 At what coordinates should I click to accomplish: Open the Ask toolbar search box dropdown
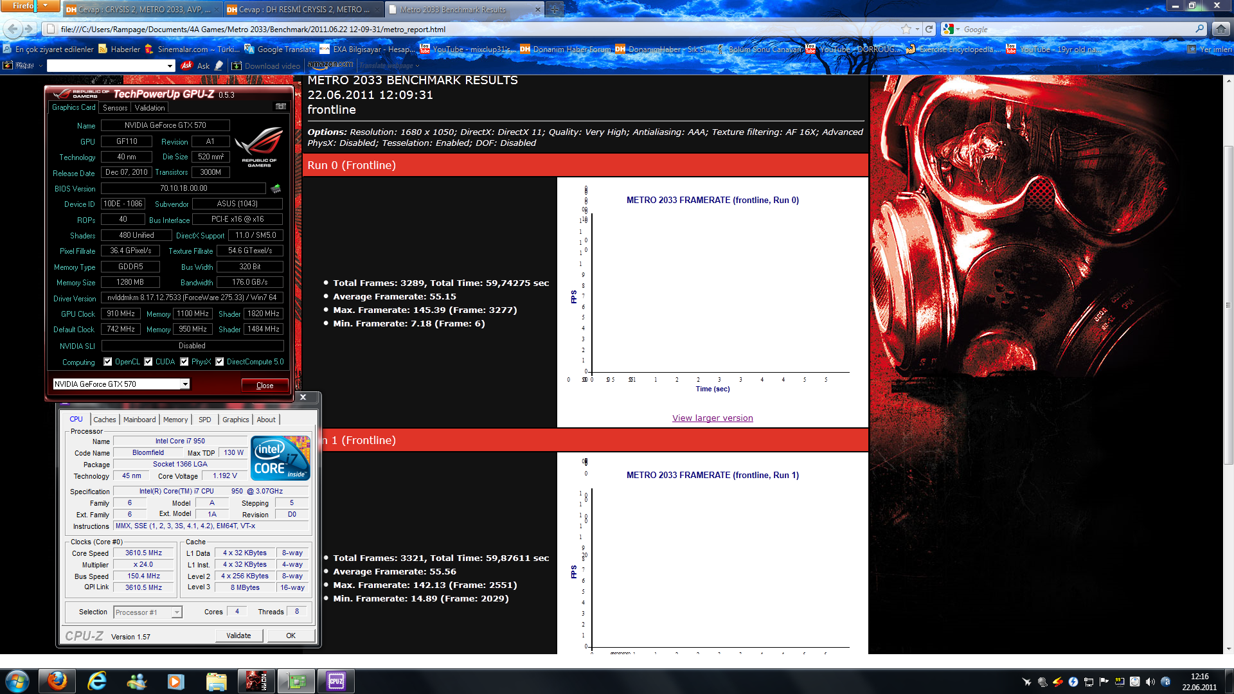click(170, 66)
